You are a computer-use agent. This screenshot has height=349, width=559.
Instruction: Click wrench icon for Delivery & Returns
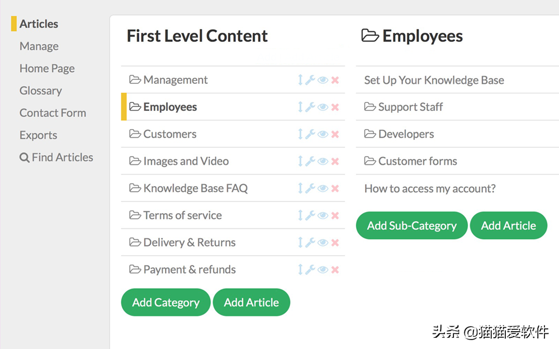310,243
